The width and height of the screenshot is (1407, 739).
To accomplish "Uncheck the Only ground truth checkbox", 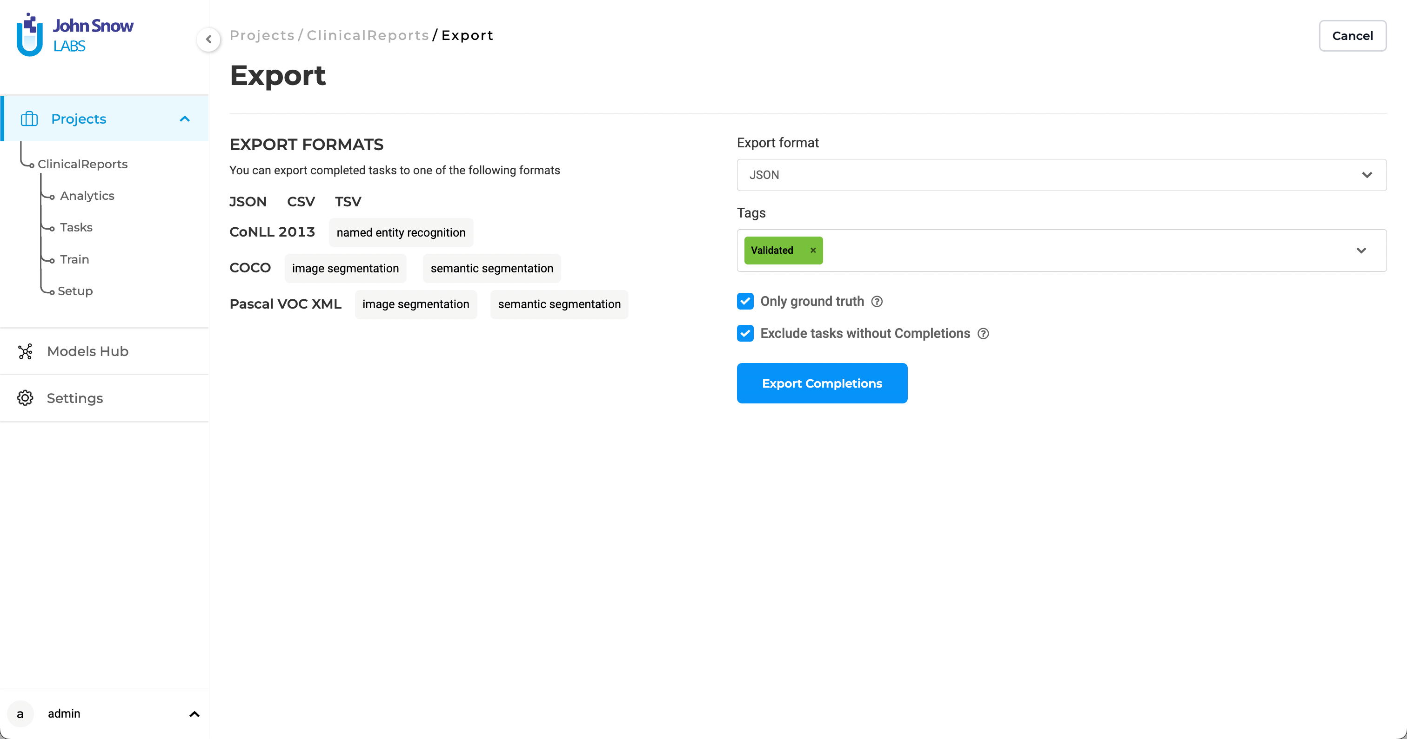I will pyautogui.click(x=745, y=301).
